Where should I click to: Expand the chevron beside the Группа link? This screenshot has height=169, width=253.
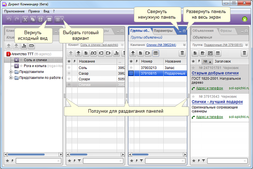pyautogui.click(x=247, y=45)
